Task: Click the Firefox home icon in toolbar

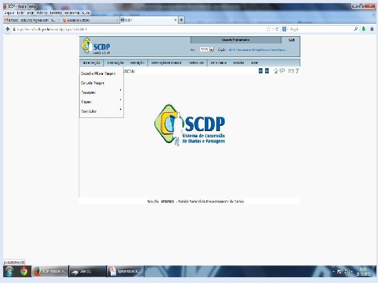Action: [x=372, y=29]
